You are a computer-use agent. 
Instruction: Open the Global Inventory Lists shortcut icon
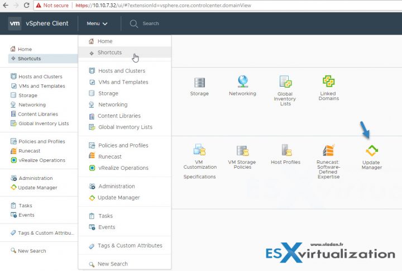[285, 82]
